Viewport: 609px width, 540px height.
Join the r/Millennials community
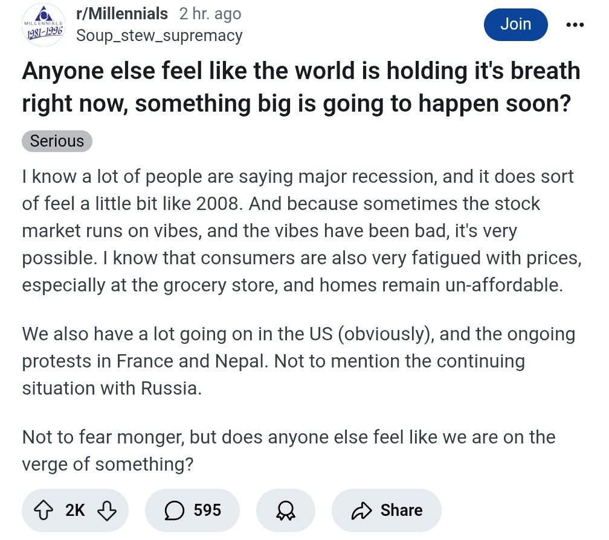click(x=515, y=24)
